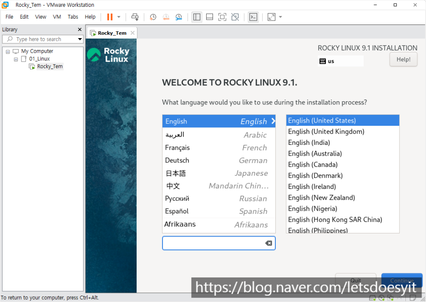The image size is (426, 302).
Task: Select Русский Russian language
Action: pos(219,198)
